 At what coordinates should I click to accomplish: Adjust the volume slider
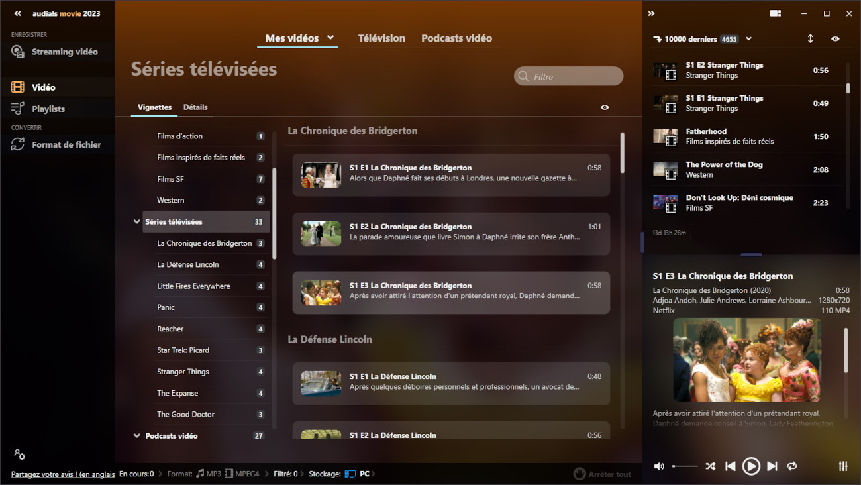coord(685,466)
